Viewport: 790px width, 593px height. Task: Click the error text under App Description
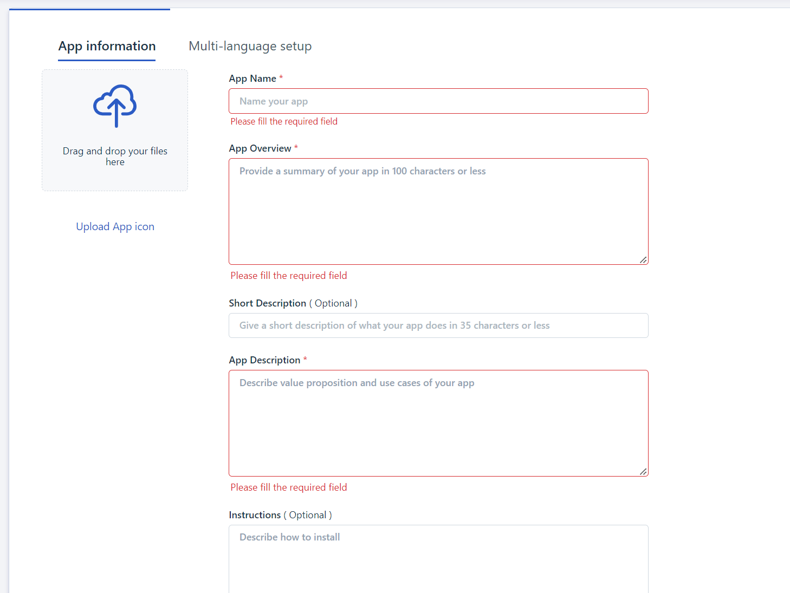click(x=288, y=487)
